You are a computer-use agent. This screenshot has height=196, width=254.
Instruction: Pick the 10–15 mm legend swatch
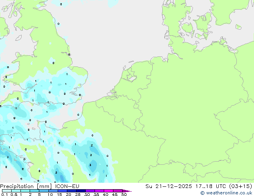pyautogui.click(x=53, y=191)
